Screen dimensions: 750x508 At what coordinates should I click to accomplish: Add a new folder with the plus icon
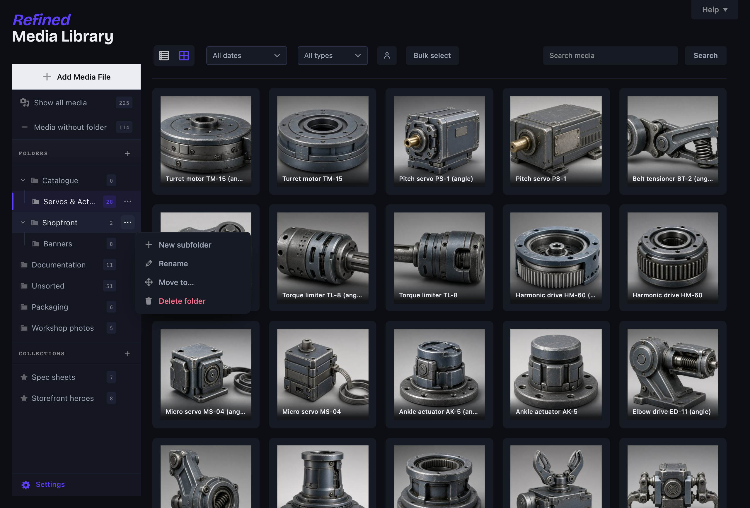(x=127, y=153)
